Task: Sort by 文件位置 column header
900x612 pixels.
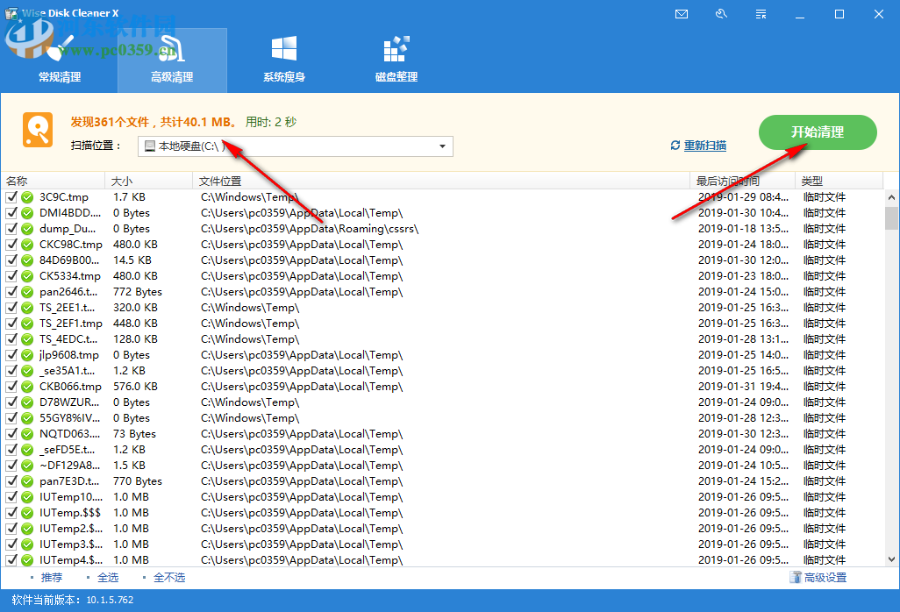Action: (441, 181)
